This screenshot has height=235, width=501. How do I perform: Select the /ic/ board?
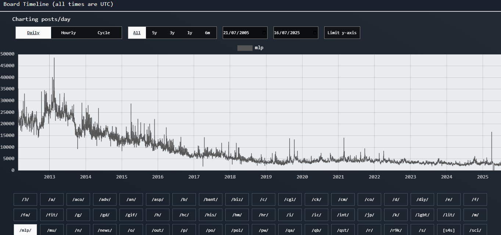316,215
